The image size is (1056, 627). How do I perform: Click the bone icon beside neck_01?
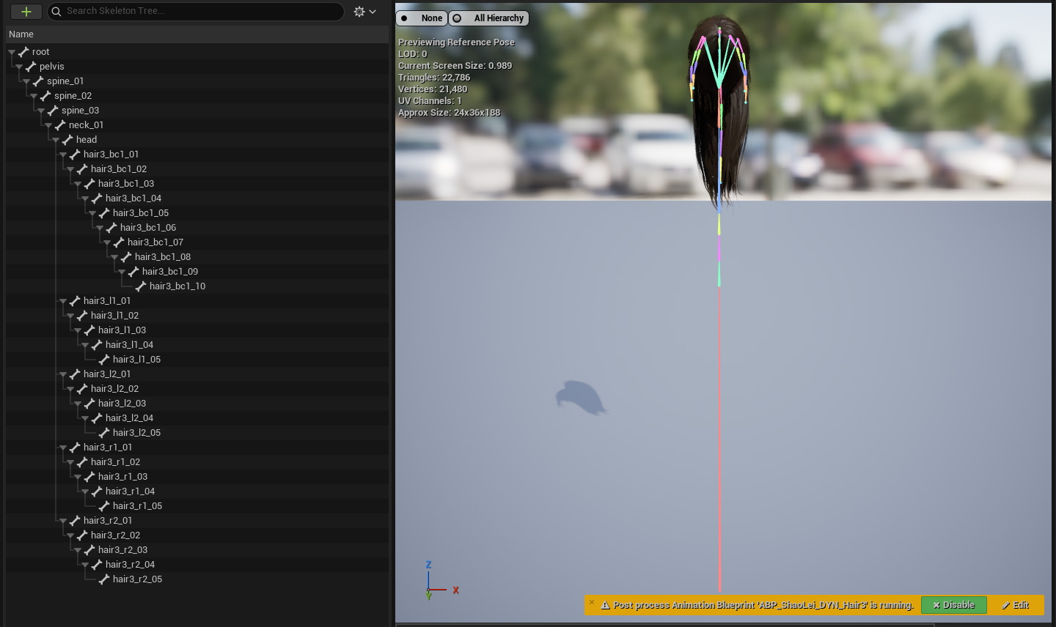(x=60, y=125)
